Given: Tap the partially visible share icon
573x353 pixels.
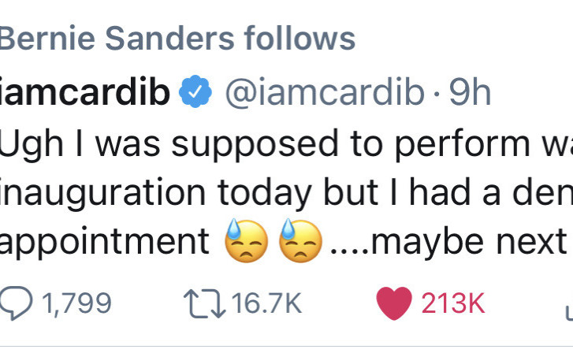Looking at the screenshot, I should tap(568, 307).
